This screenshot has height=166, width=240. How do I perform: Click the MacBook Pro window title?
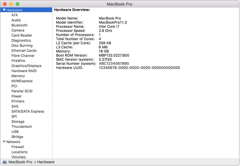[120, 4]
